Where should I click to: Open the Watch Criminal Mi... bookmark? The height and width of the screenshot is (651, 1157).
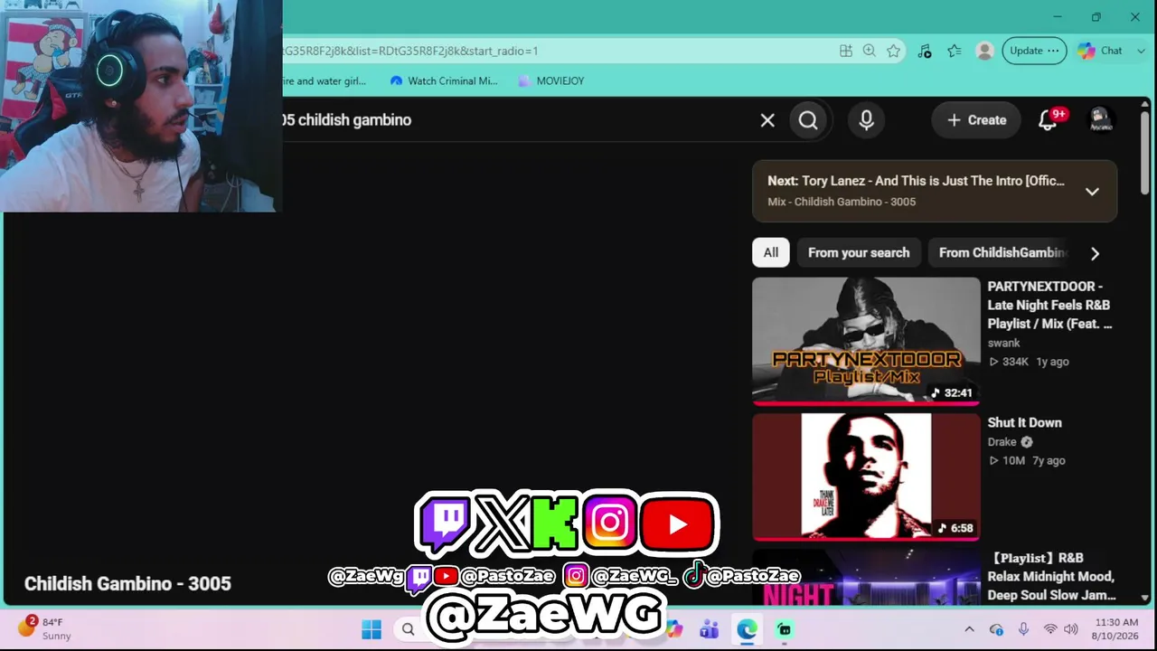(x=443, y=80)
